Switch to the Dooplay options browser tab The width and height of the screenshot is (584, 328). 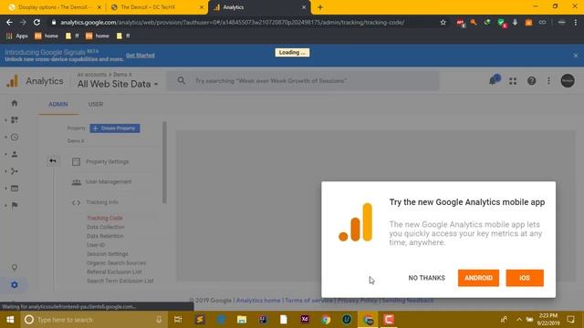pyautogui.click(x=55, y=7)
